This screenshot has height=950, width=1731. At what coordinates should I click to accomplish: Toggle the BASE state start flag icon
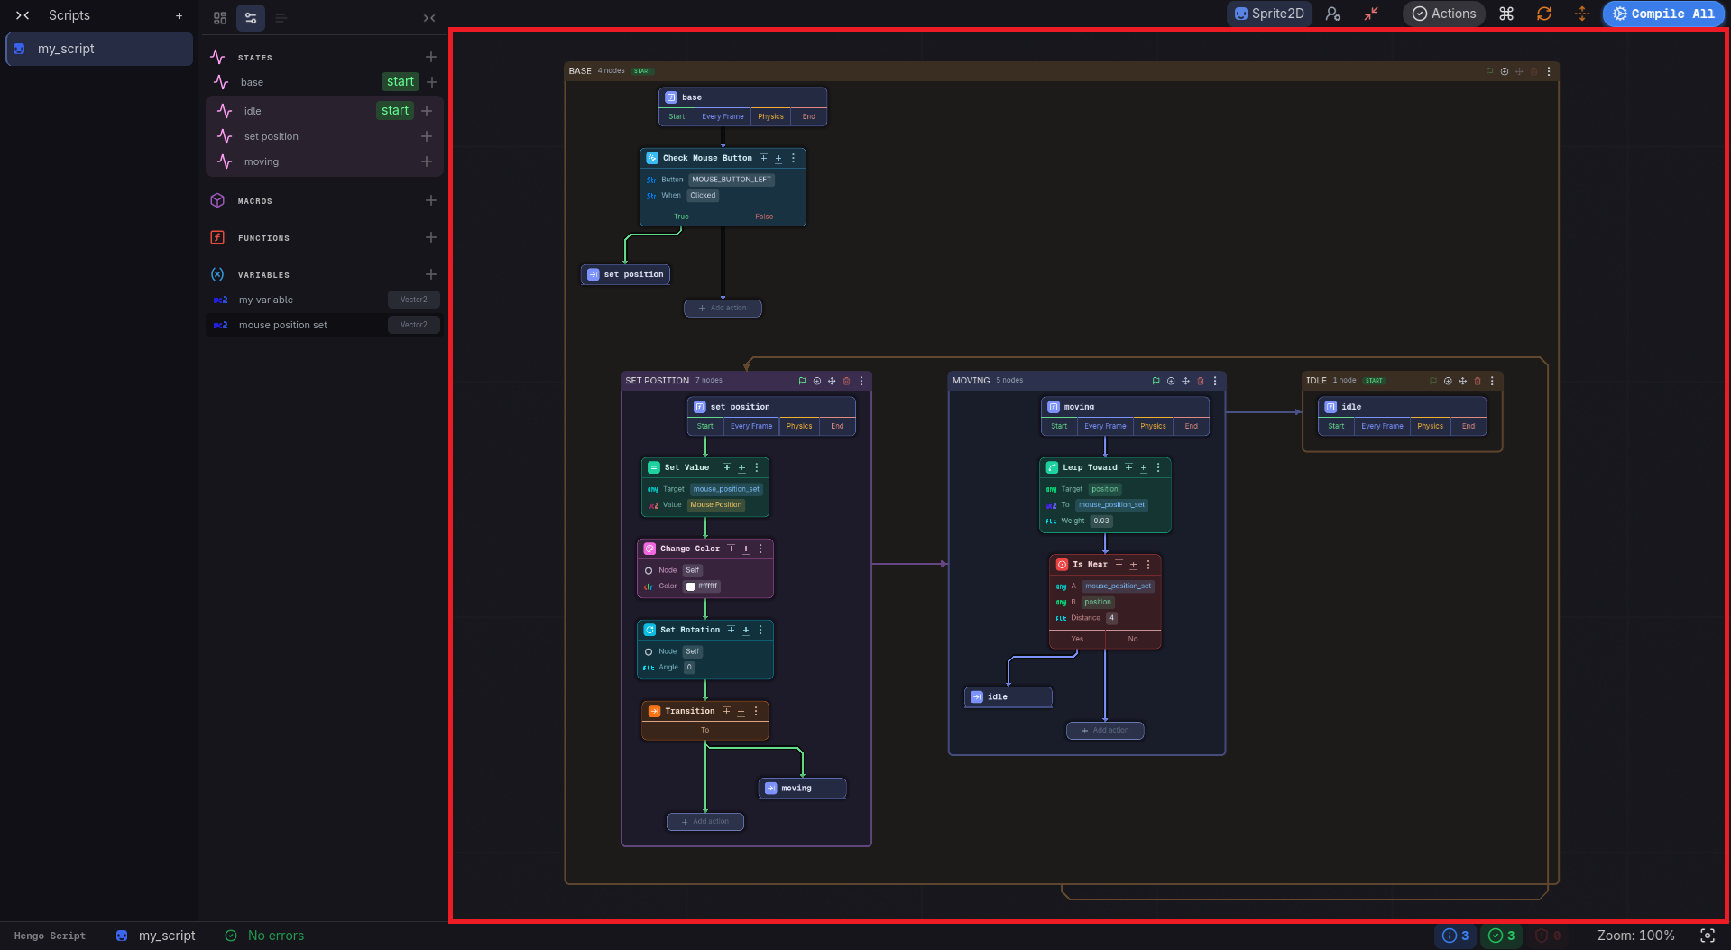1489,71
